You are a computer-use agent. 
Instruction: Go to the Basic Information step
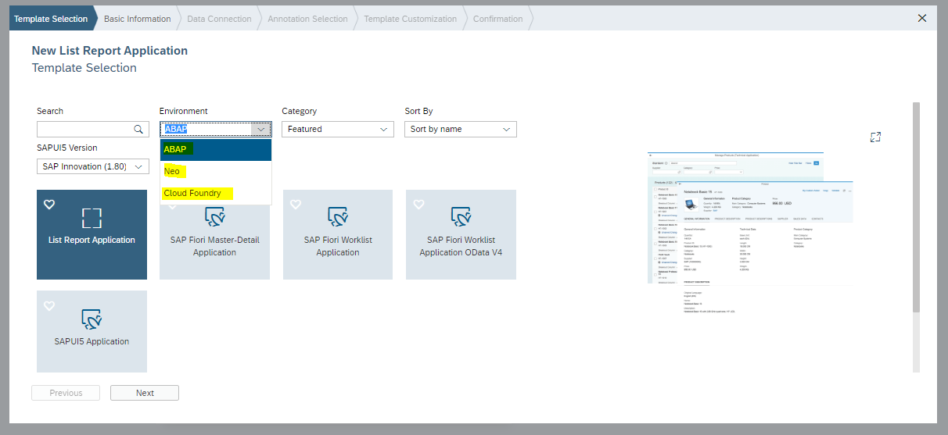(x=137, y=19)
